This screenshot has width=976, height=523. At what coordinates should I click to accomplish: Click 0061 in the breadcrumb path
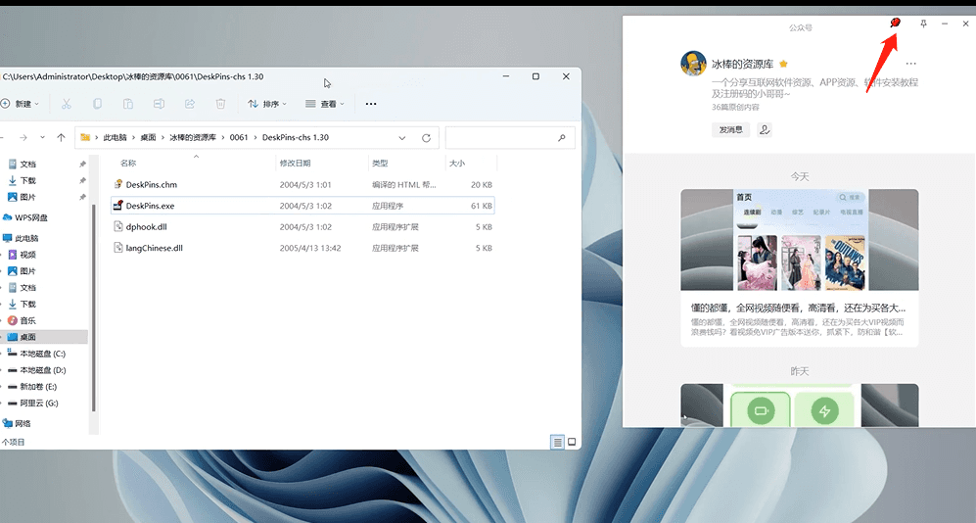[x=239, y=138]
